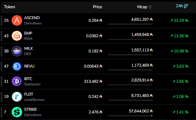Open the iBTC token name
The image size is (196, 120).
28,79
